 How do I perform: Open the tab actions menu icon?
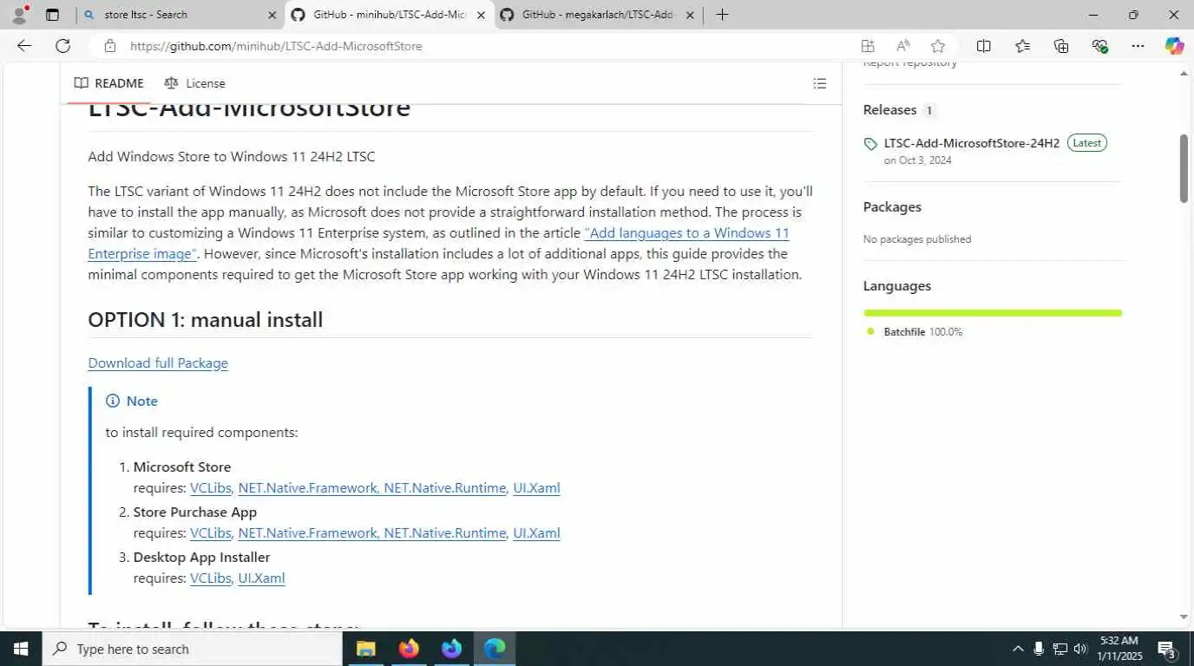point(52,15)
